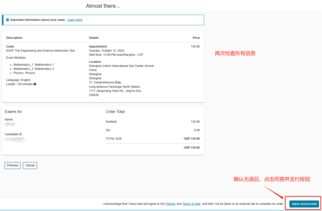Click the Tuesday, October 15, 2024 date
The height and width of the screenshot is (211, 322).
coord(106,51)
